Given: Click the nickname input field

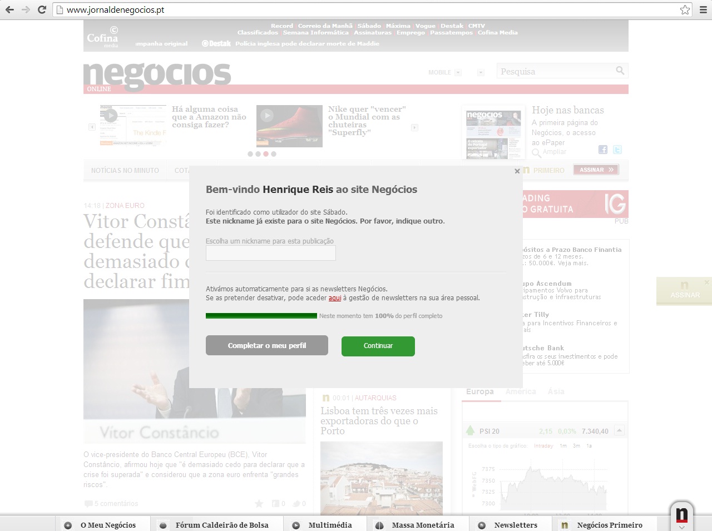Looking at the screenshot, I should 271,253.
